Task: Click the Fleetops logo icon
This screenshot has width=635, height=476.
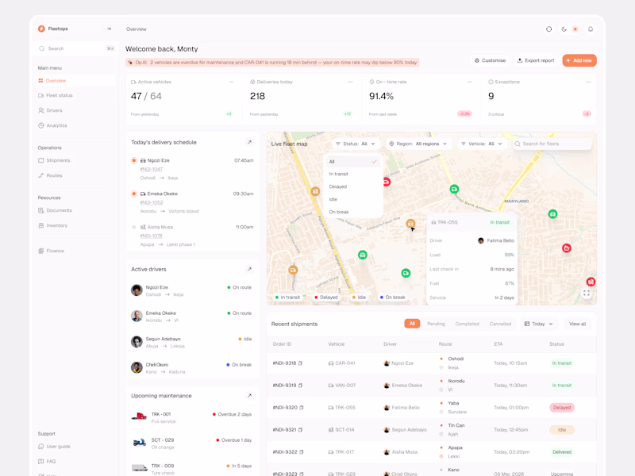Action: [41, 29]
